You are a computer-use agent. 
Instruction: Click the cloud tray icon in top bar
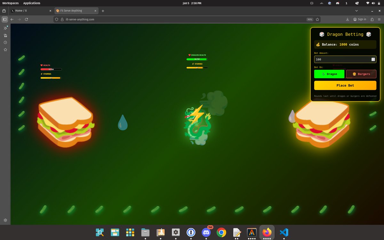click(321, 3)
